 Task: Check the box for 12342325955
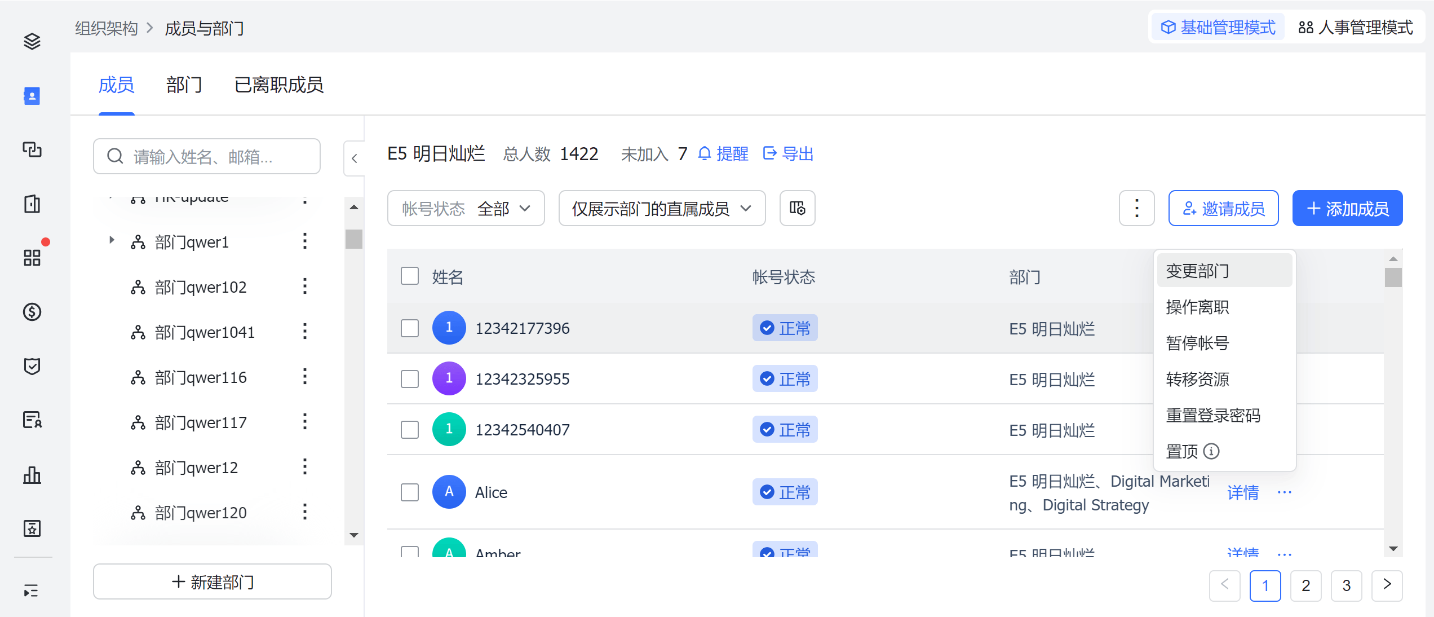pyautogui.click(x=410, y=378)
